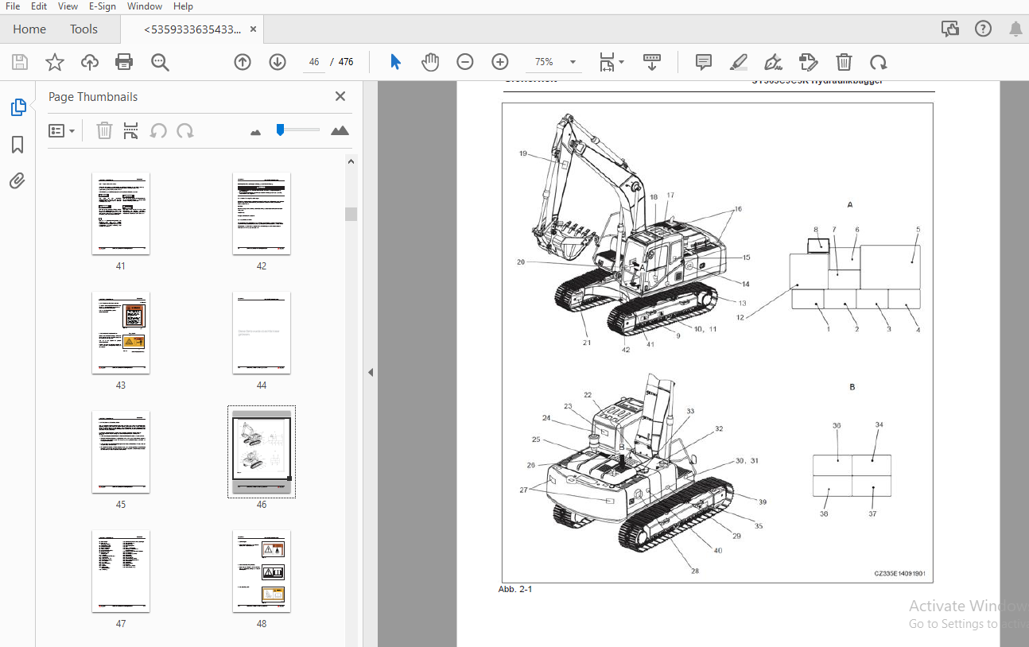Viewport: 1029px width, 647px height.
Task: Select page 43 thumbnail
Action: click(x=121, y=333)
